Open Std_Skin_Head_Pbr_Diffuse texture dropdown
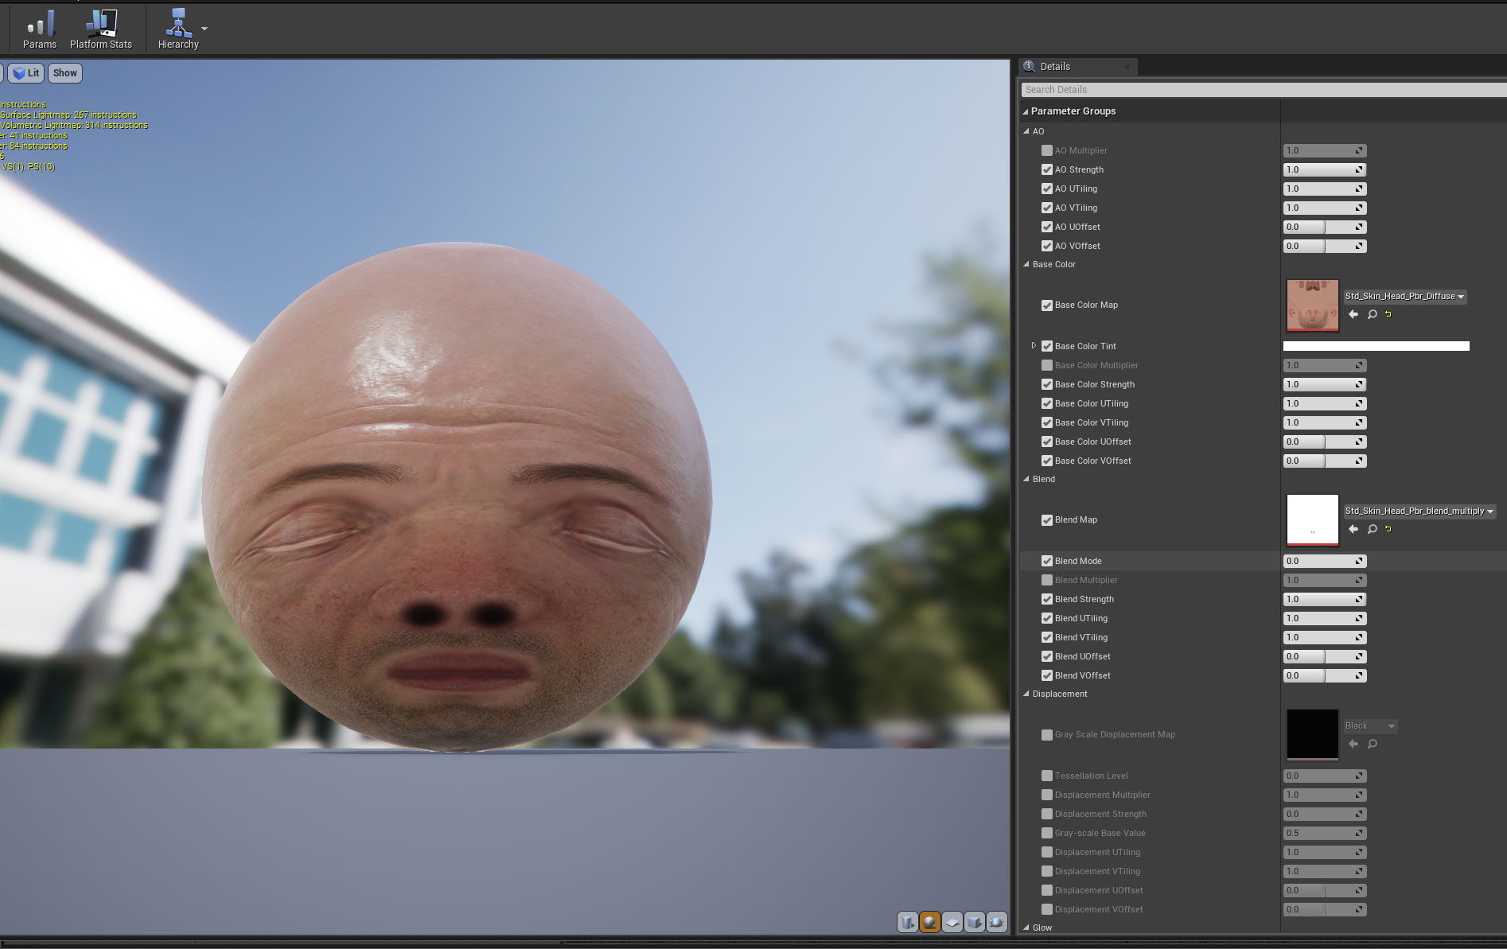The height and width of the screenshot is (949, 1507). coord(1404,297)
